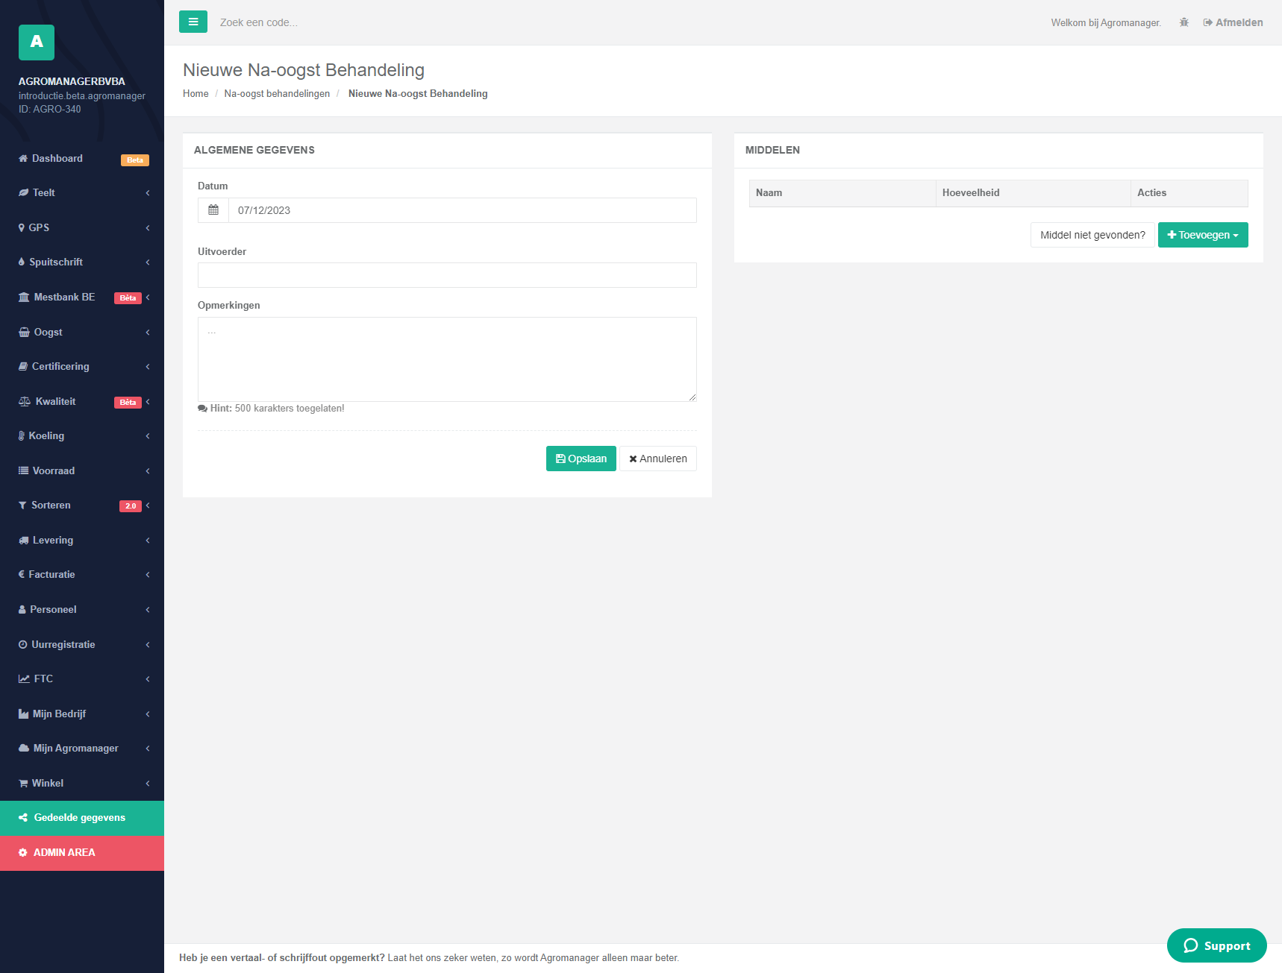Image resolution: width=1282 pixels, height=973 pixels.
Task: Click the Voorraad list icon
Action: click(x=23, y=470)
